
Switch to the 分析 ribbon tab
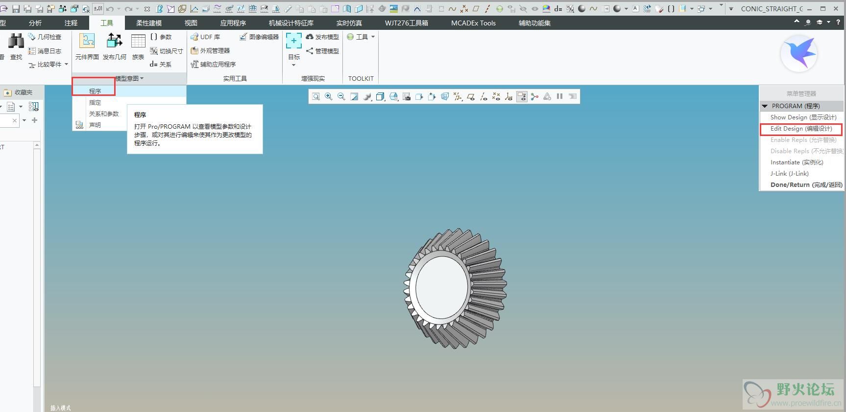(35, 23)
